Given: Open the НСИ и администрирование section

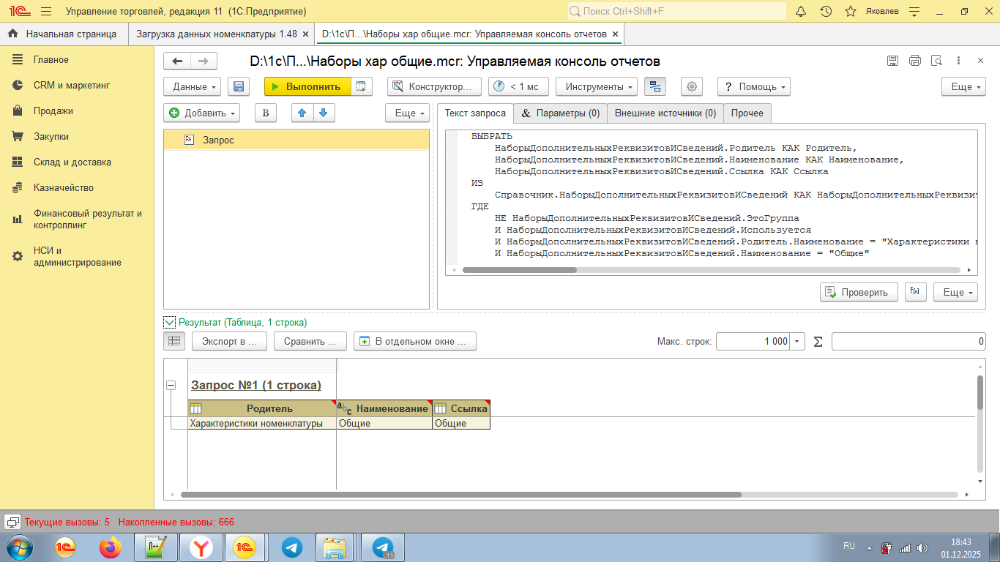Looking at the screenshot, I should 77,257.
